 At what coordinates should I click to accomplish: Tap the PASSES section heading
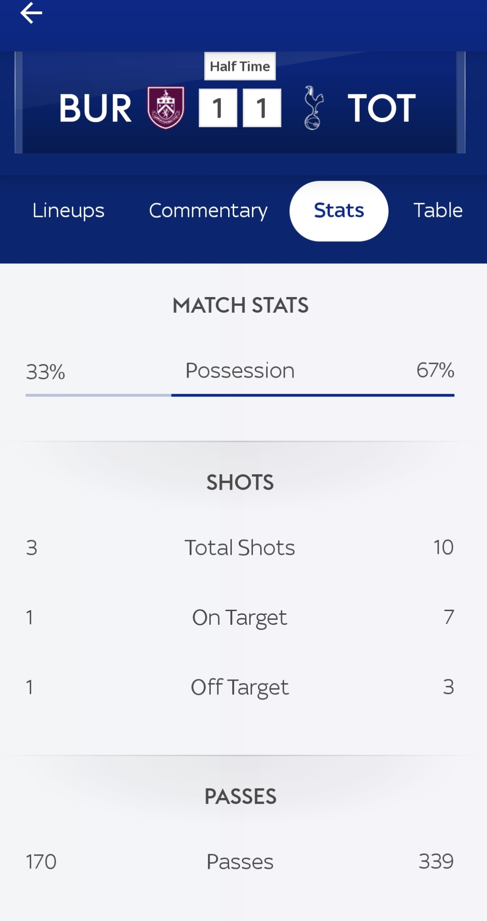pos(240,797)
